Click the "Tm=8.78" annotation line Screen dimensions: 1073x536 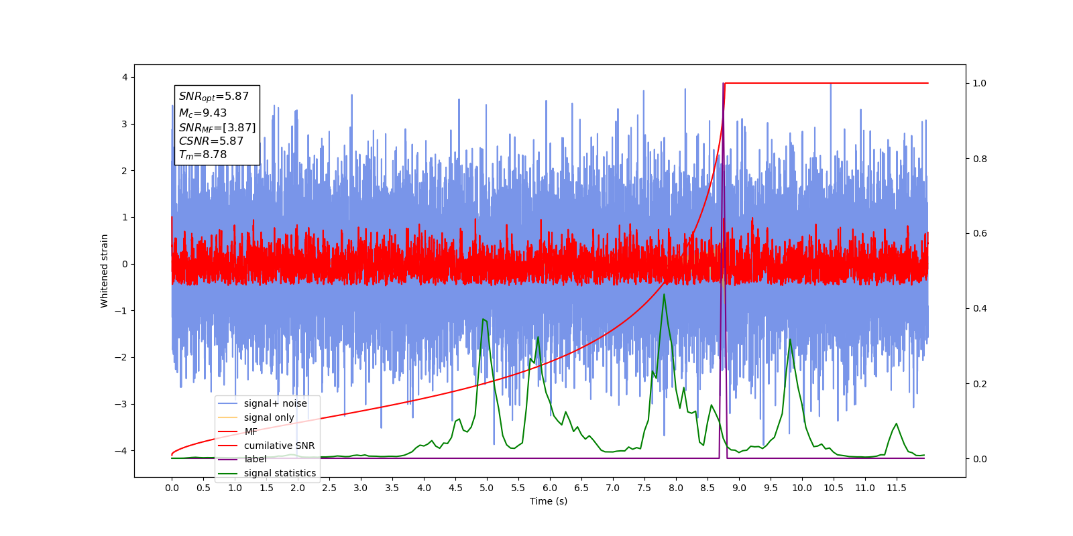[203, 155]
